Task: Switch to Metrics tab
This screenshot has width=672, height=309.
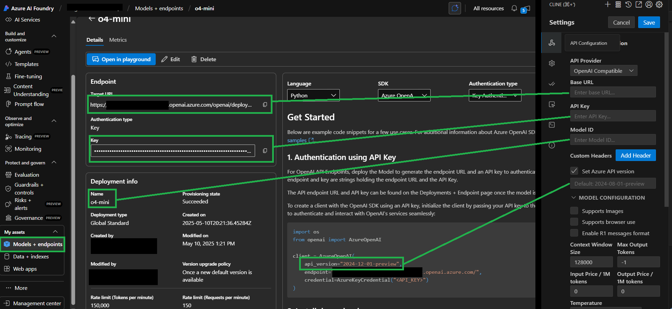Action: point(118,40)
